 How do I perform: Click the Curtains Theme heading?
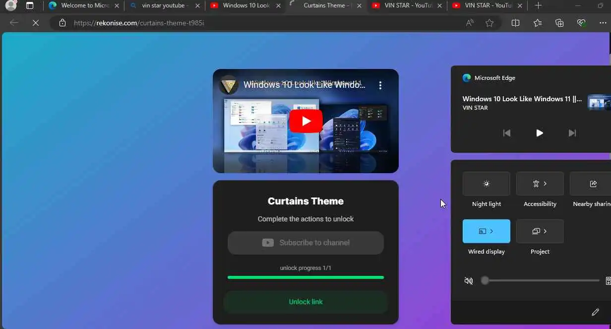305,201
